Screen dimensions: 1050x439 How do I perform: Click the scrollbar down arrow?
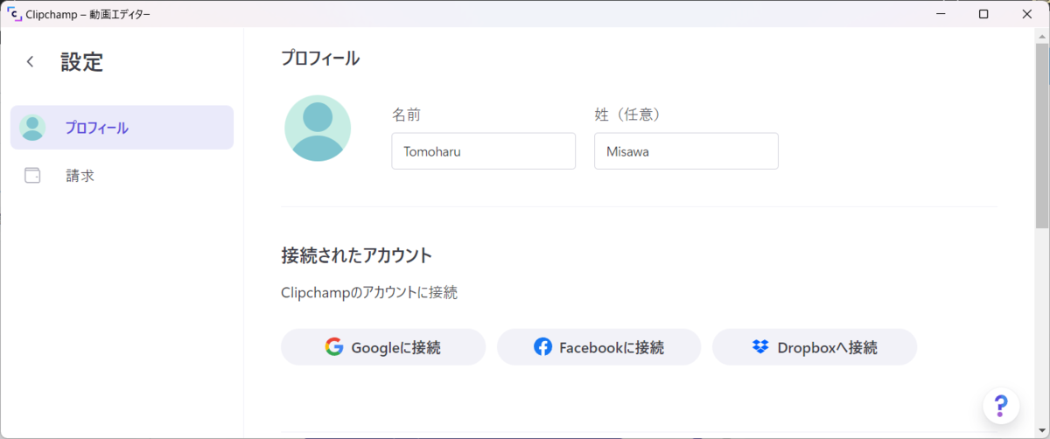pyautogui.click(x=1042, y=431)
